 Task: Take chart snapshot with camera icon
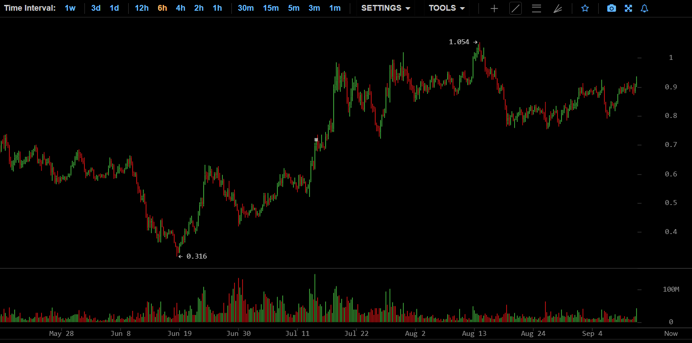pyautogui.click(x=612, y=8)
